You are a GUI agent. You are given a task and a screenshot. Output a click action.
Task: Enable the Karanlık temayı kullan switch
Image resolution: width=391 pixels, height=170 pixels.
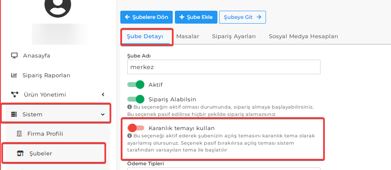[136, 128]
